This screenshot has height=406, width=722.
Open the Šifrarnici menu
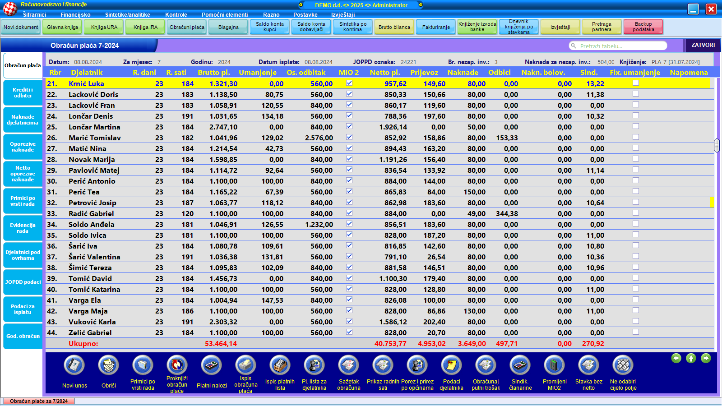tap(35, 14)
